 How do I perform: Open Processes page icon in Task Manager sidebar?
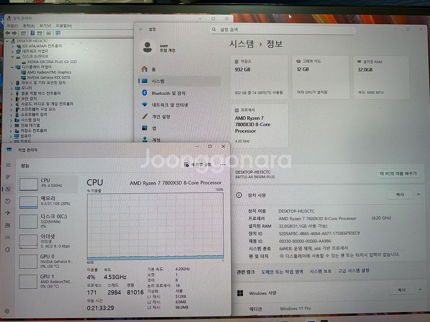point(8,177)
